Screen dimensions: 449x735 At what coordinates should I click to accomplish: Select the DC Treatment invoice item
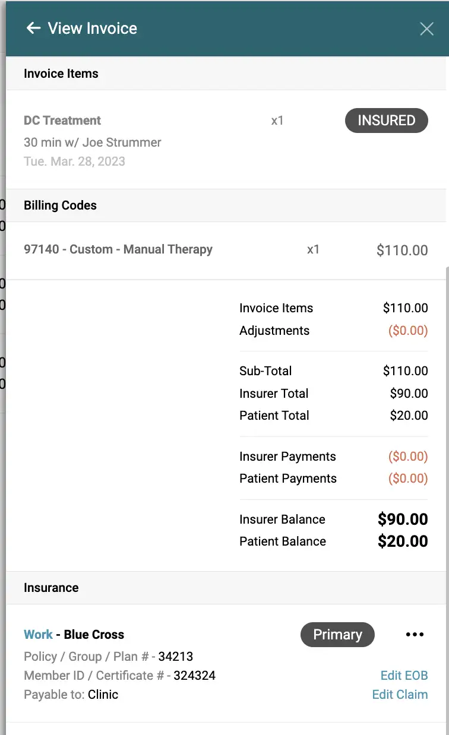[62, 121]
